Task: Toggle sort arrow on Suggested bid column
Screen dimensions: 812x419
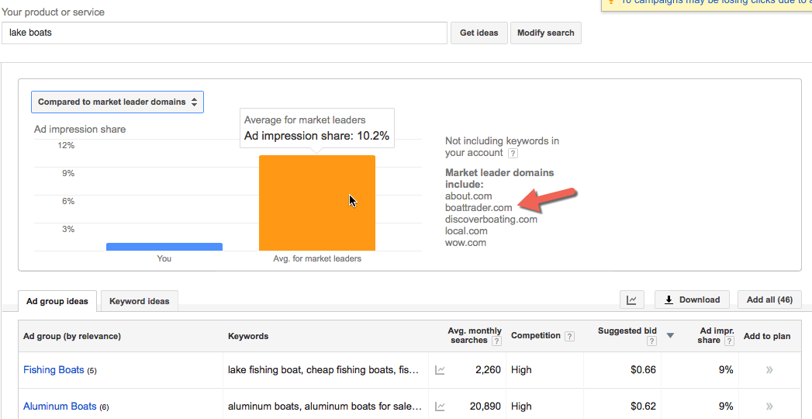Action: click(670, 335)
